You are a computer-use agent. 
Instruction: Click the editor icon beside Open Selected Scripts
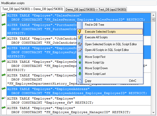coord(80,44)
